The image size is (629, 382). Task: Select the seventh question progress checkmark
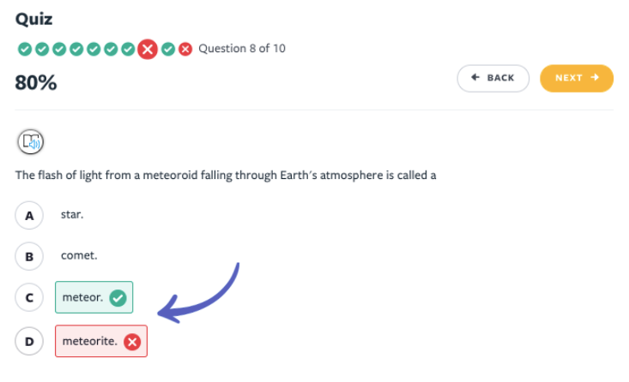(x=128, y=49)
